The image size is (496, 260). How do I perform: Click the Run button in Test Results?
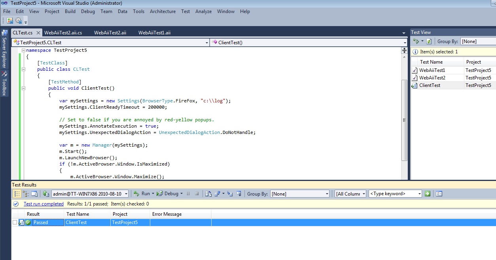145,194
